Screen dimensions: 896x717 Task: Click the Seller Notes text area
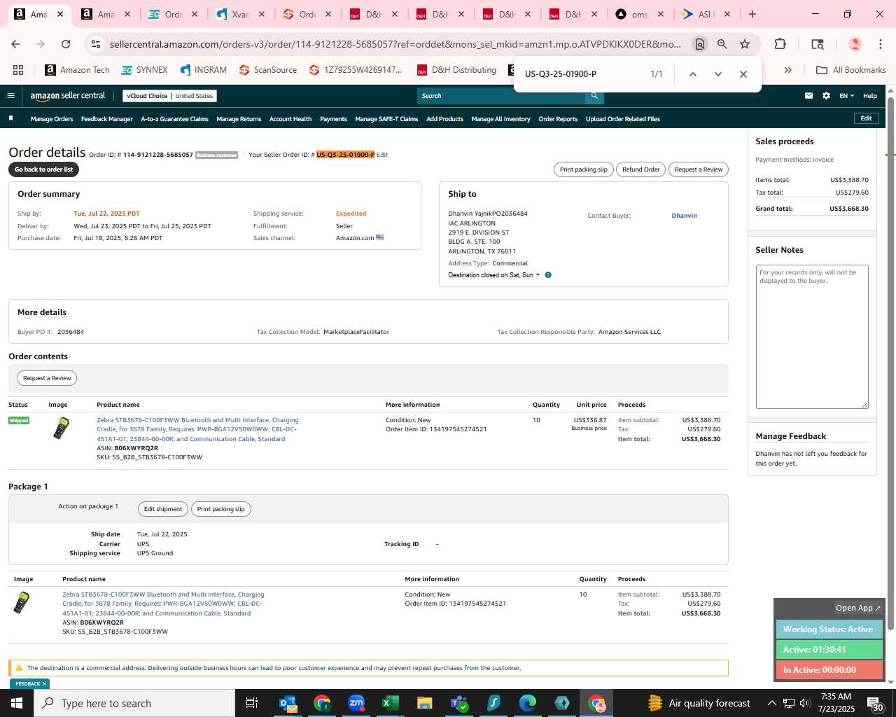812,337
